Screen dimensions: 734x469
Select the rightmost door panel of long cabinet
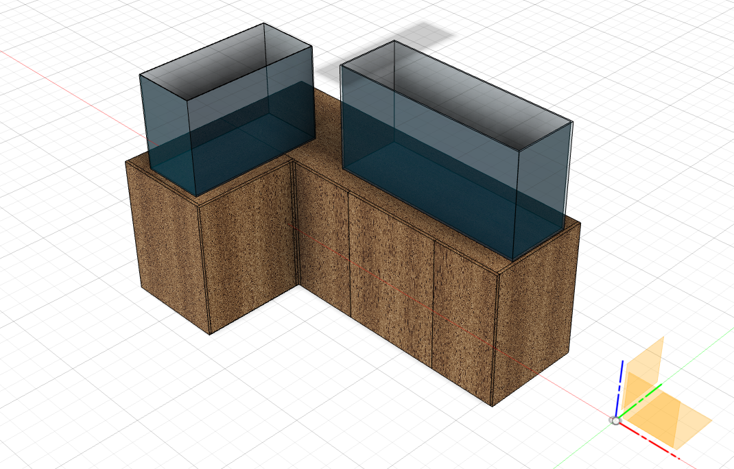[464, 323]
